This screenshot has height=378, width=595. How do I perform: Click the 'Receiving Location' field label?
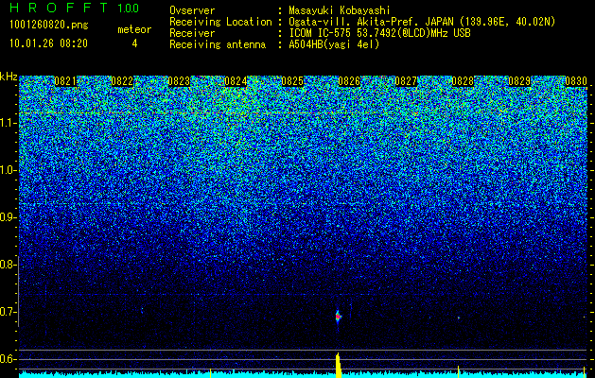(x=220, y=22)
